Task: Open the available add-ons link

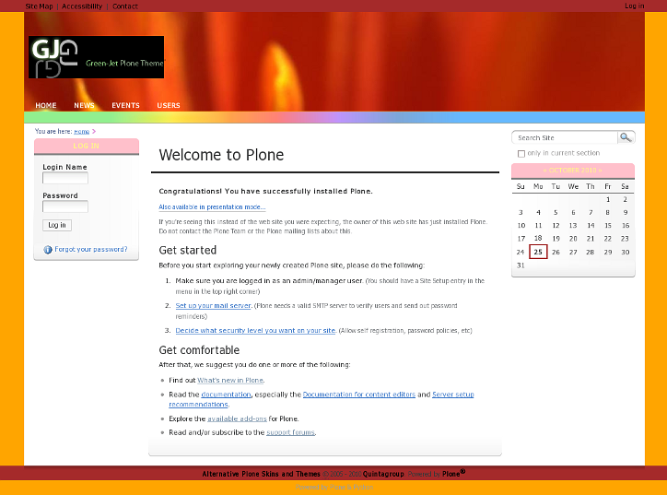Action: point(237,418)
